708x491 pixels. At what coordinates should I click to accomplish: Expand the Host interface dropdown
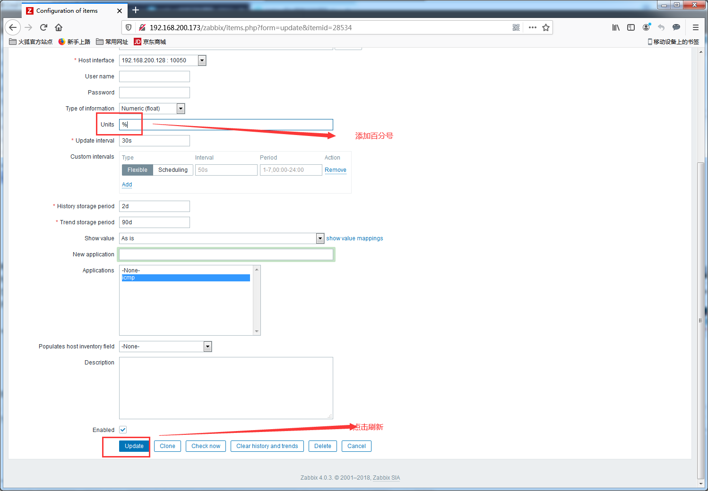point(163,60)
